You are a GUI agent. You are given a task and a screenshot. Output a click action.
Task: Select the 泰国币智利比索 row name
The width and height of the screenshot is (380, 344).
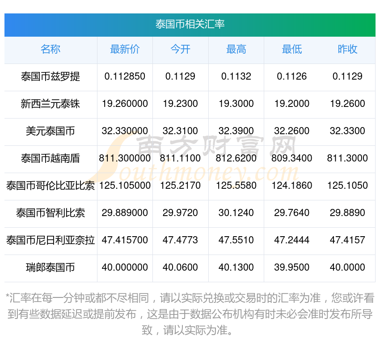pos(51,213)
